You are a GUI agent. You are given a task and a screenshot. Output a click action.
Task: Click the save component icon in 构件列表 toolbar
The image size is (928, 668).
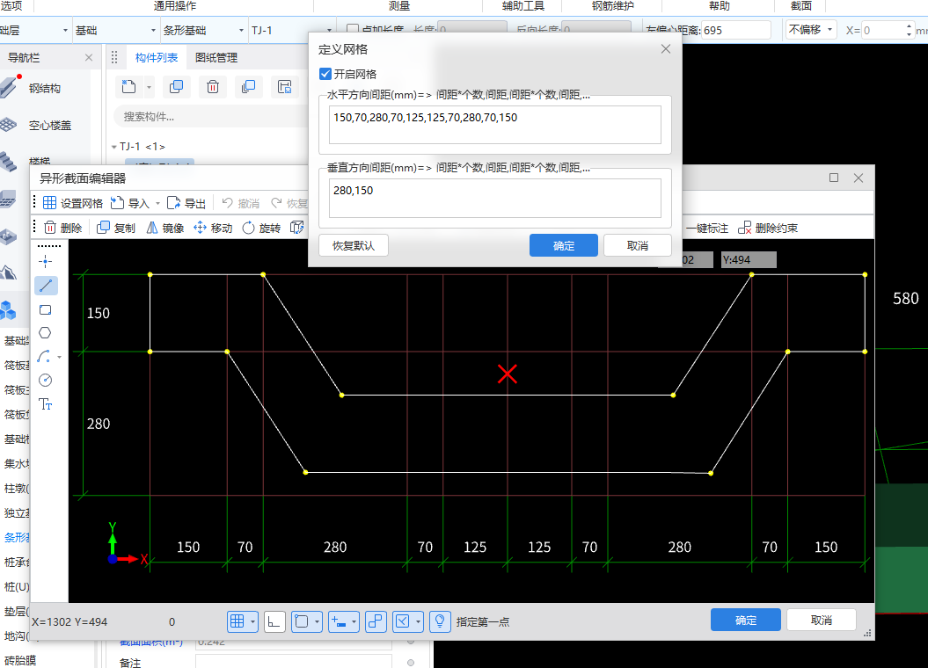pos(285,87)
